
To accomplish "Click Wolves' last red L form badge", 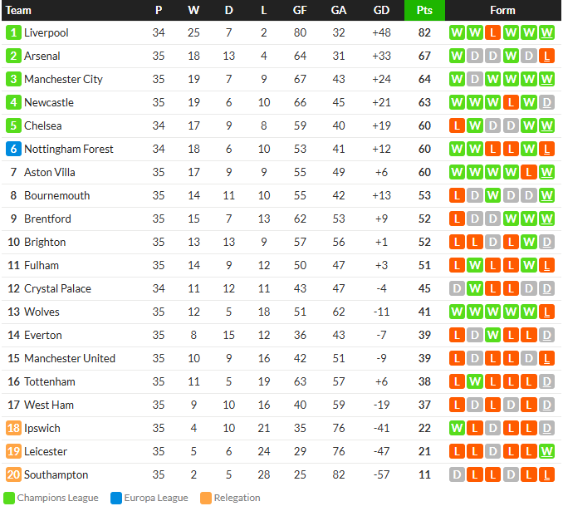I will pos(546,312).
